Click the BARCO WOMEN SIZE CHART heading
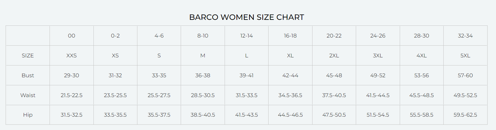The image size is (496, 130). point(246,17)
